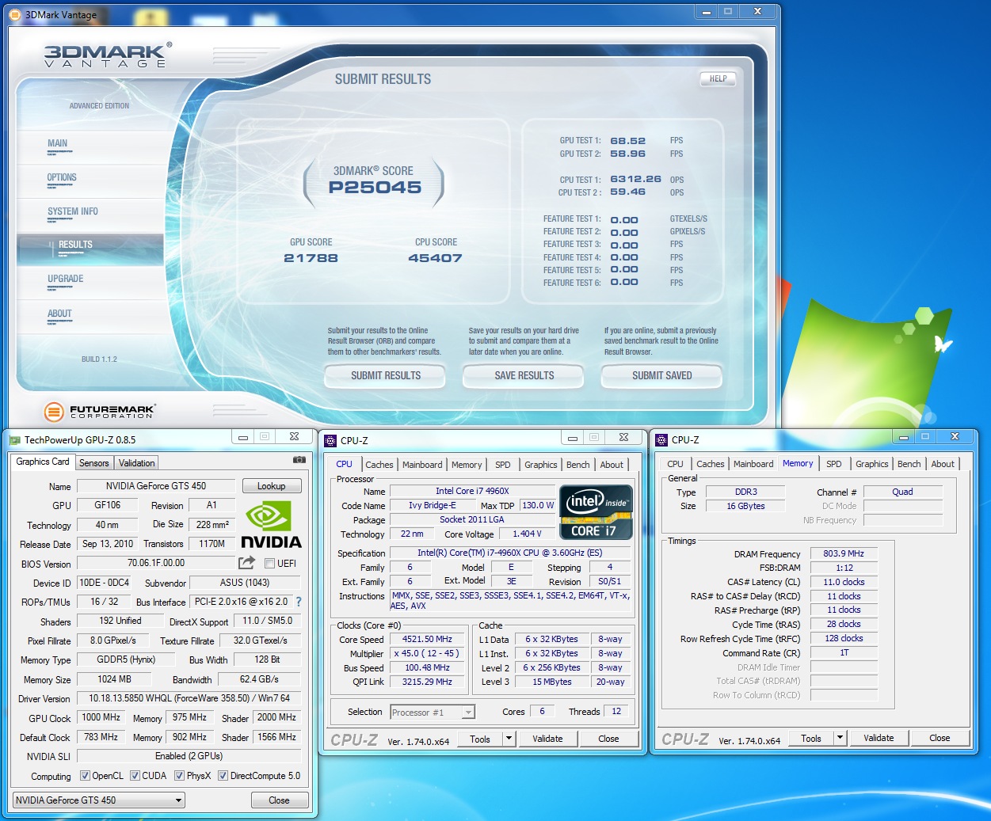
Task: Click the 3DMark Vantage title bar icon
Action: [15, 14]
